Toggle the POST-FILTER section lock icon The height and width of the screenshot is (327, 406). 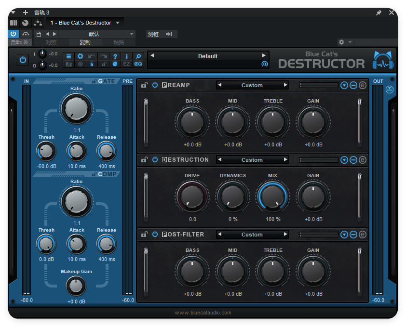click(145, 235)
